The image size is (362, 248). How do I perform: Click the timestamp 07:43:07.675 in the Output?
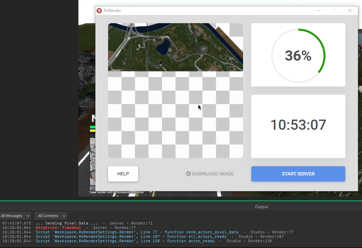[15, 223]
